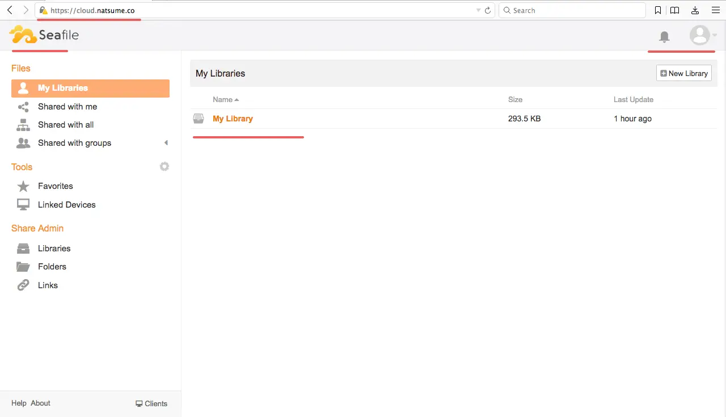Click the Shared with groups people icon

pyautogui.click(x=23, y=143)
